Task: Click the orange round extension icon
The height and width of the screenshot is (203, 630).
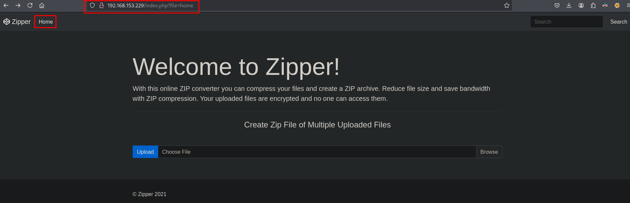Action: tap(617, 5)
